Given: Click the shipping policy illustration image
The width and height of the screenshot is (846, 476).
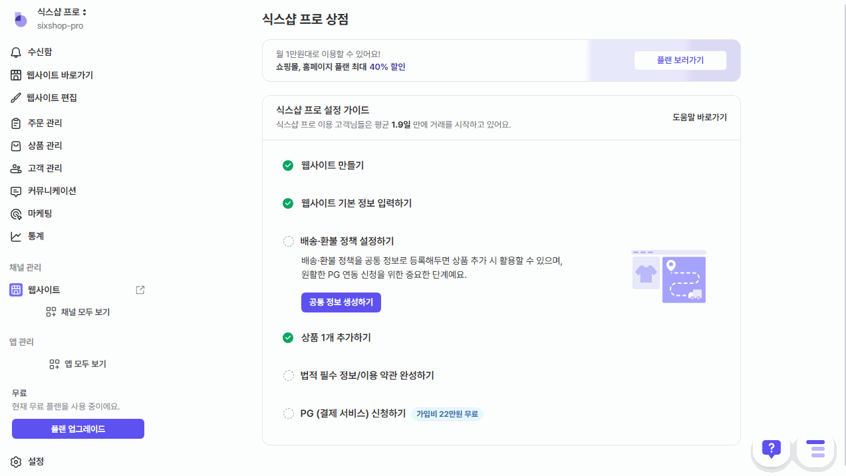Looking at the screenshot, I should coord(669,277).
